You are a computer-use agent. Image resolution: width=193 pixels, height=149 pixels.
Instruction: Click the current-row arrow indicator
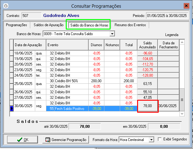[x=12, y=108]
